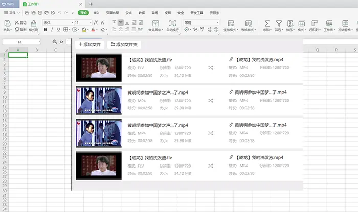
Task: Toggle bold formatting
Action: (45, 30)
